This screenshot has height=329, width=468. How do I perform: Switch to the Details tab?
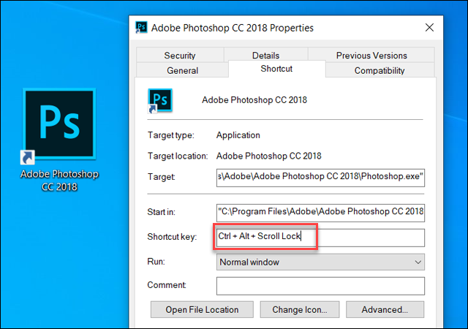[265, 55]
